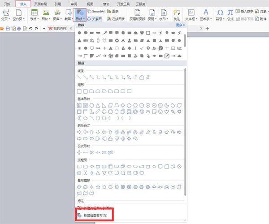The width and height of the screenshot is (269, 224).
Task: Click the 在线图表 online chart icon
Action: click(116, 19)
